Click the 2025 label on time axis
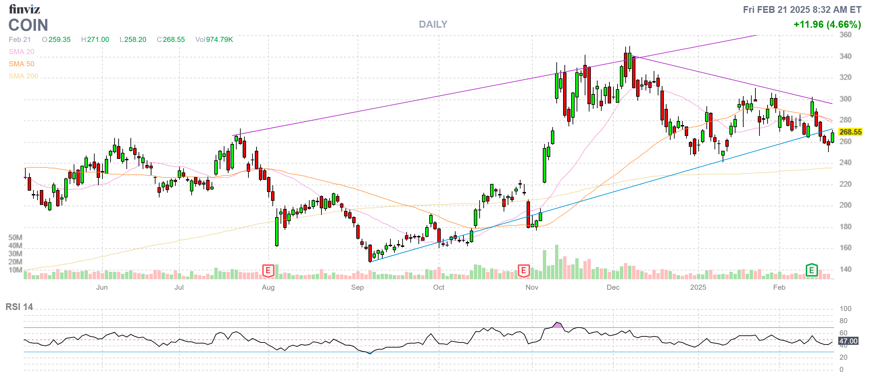Viewport: 870px width, 380px height. pos(698,287)
